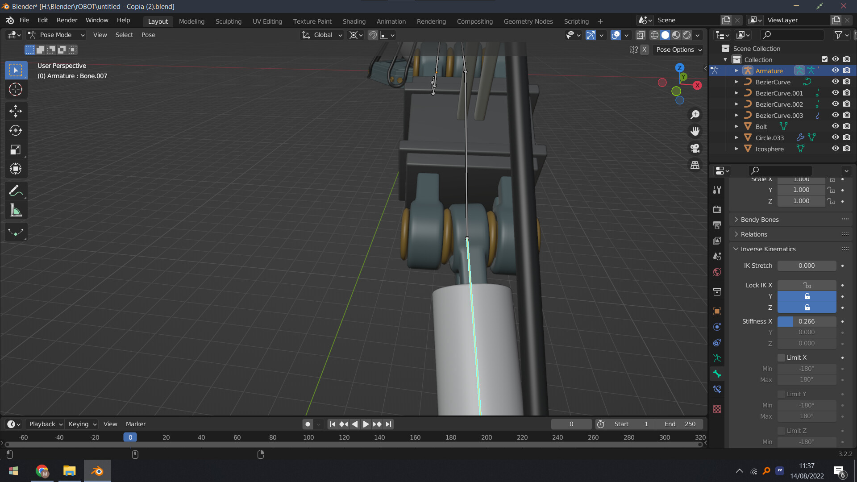The width and height of the screenshot is (857, 482).
Task: Open the Output properties tab
Action: pos(717,225)
